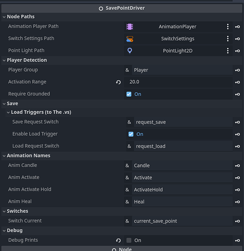Click the PointLight2D bulb icon

(x=130, y=51)
